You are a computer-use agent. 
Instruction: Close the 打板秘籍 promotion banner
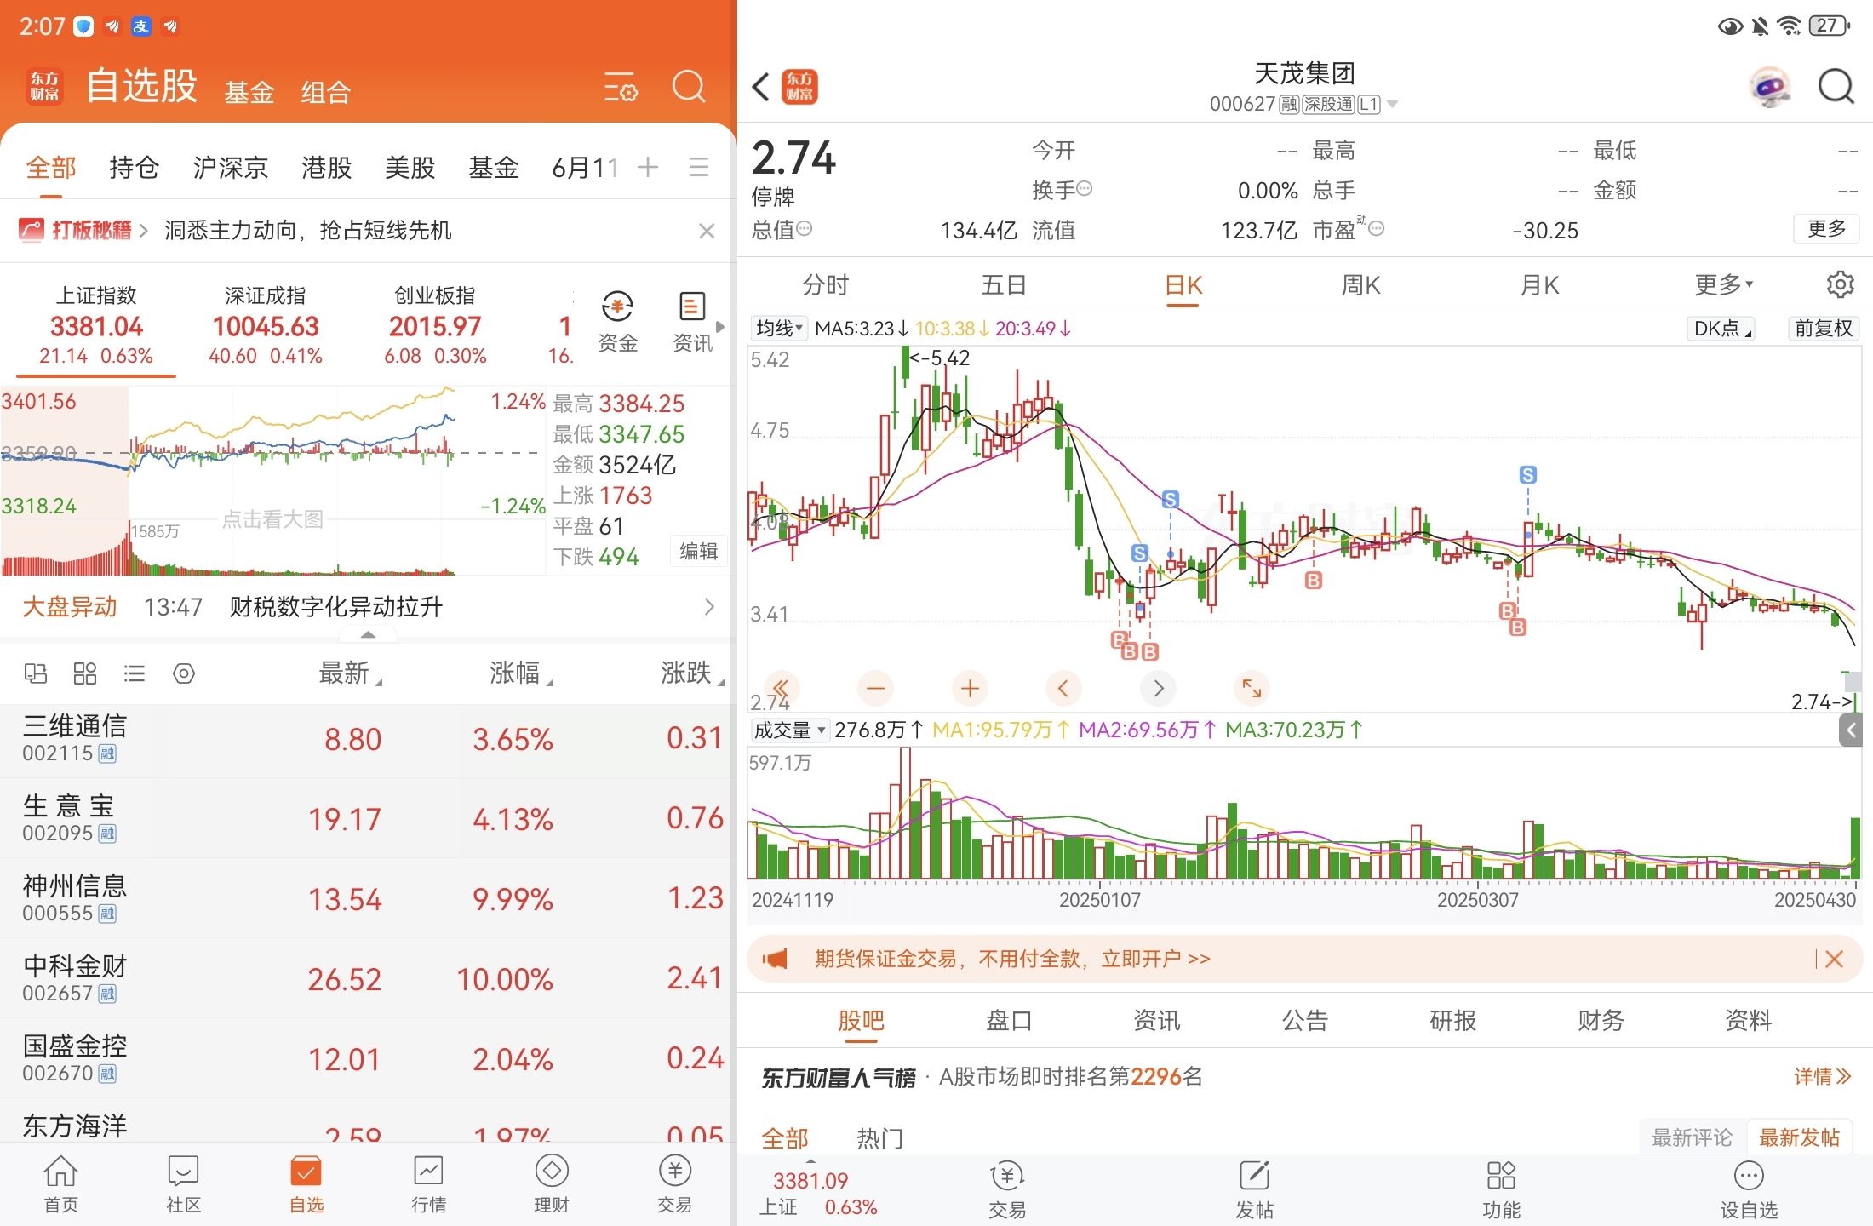click(x=707, y=231)
